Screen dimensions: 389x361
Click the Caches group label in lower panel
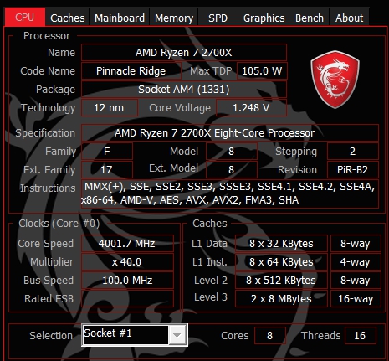pyautogui.click(x=210, y=224)
